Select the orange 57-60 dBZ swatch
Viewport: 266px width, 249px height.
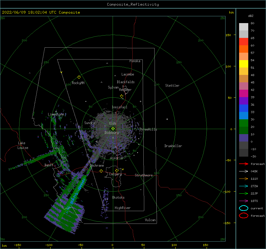click(x=244, y=49)
